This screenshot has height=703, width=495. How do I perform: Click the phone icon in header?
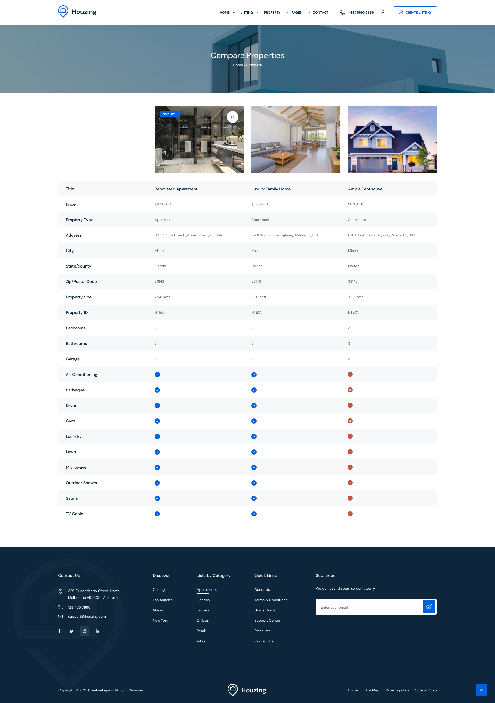coord(342,13)
